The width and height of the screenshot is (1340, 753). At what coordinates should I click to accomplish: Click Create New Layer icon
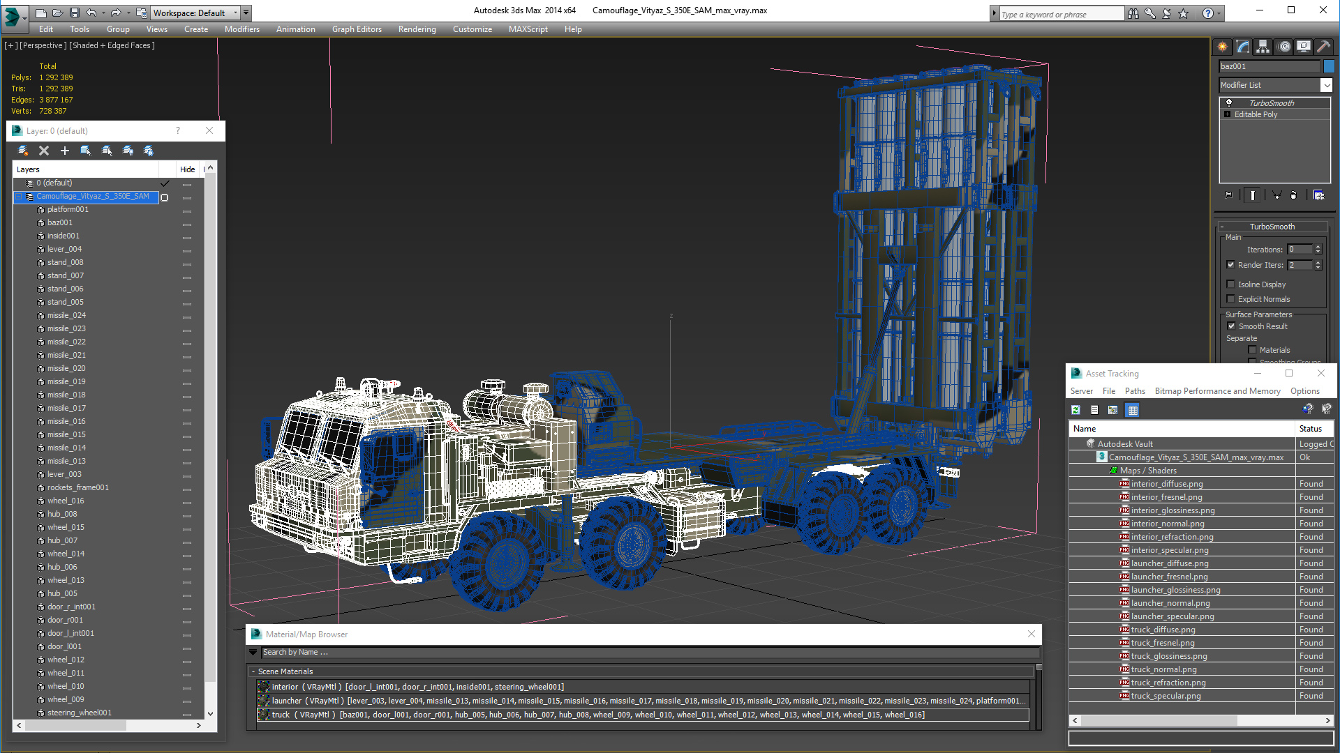pyautogui.click(x=22, y=151)
